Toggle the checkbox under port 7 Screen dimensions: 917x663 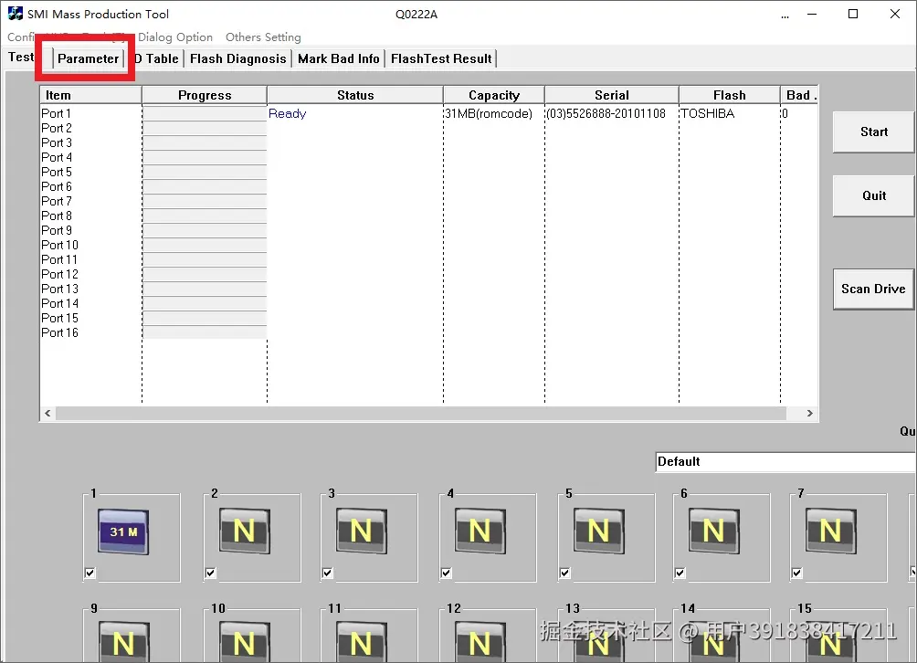[797, 573]
